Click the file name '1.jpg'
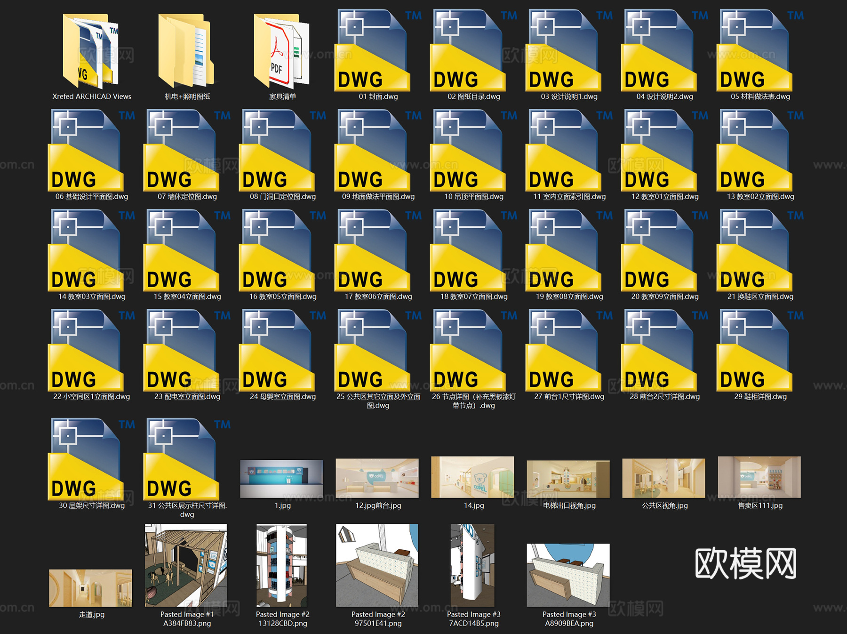 283,506
